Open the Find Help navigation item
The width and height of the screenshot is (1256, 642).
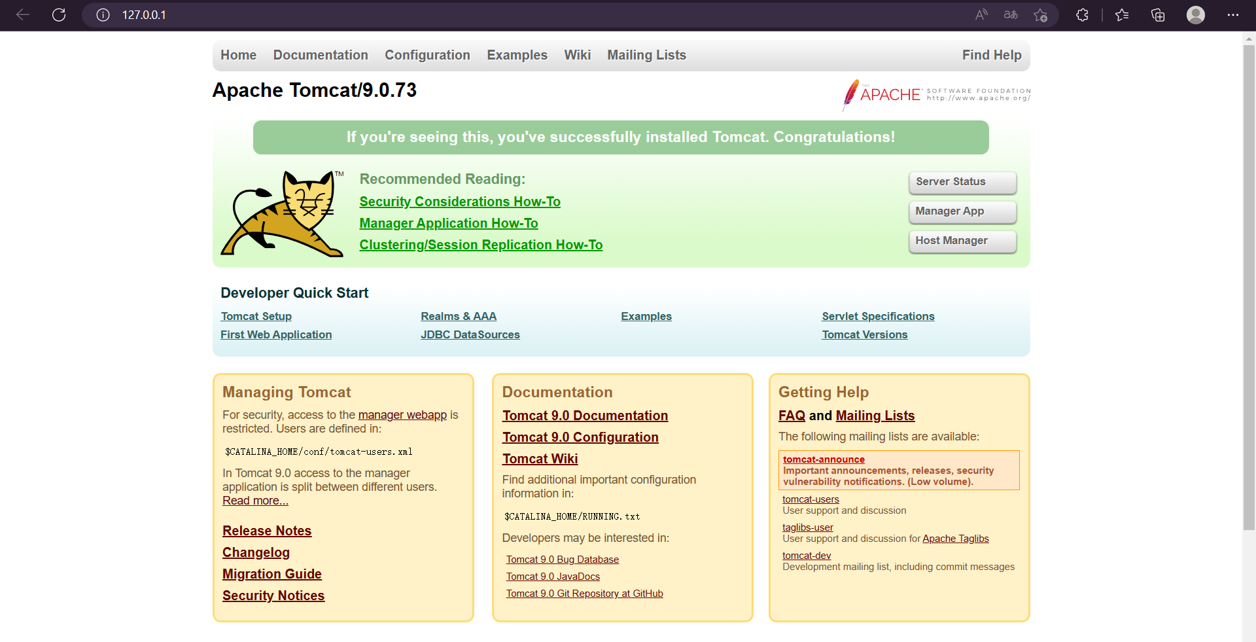992,55
